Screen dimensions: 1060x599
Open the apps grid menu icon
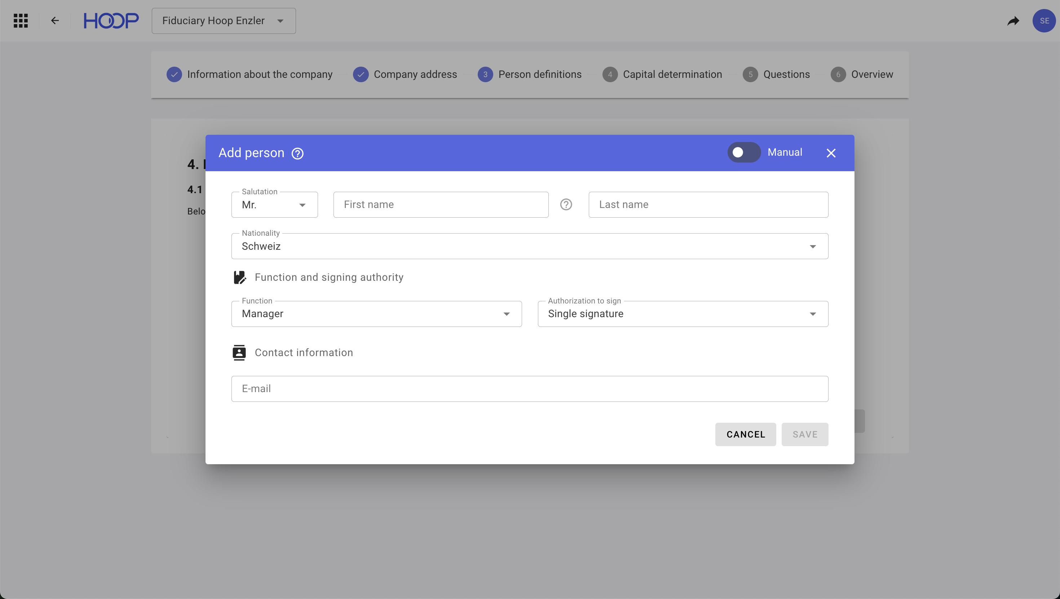21,21
